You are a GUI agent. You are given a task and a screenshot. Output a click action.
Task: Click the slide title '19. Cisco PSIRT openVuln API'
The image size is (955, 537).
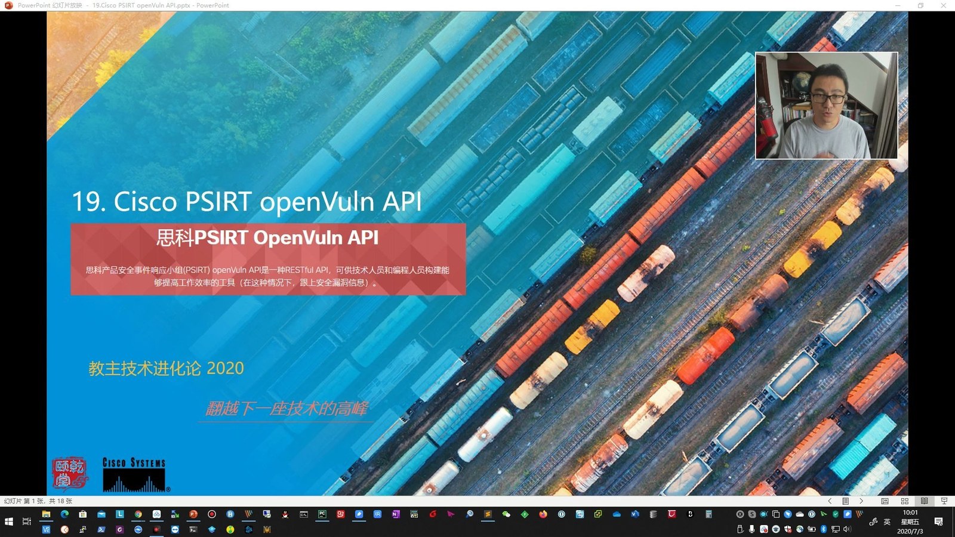point(247,202)
